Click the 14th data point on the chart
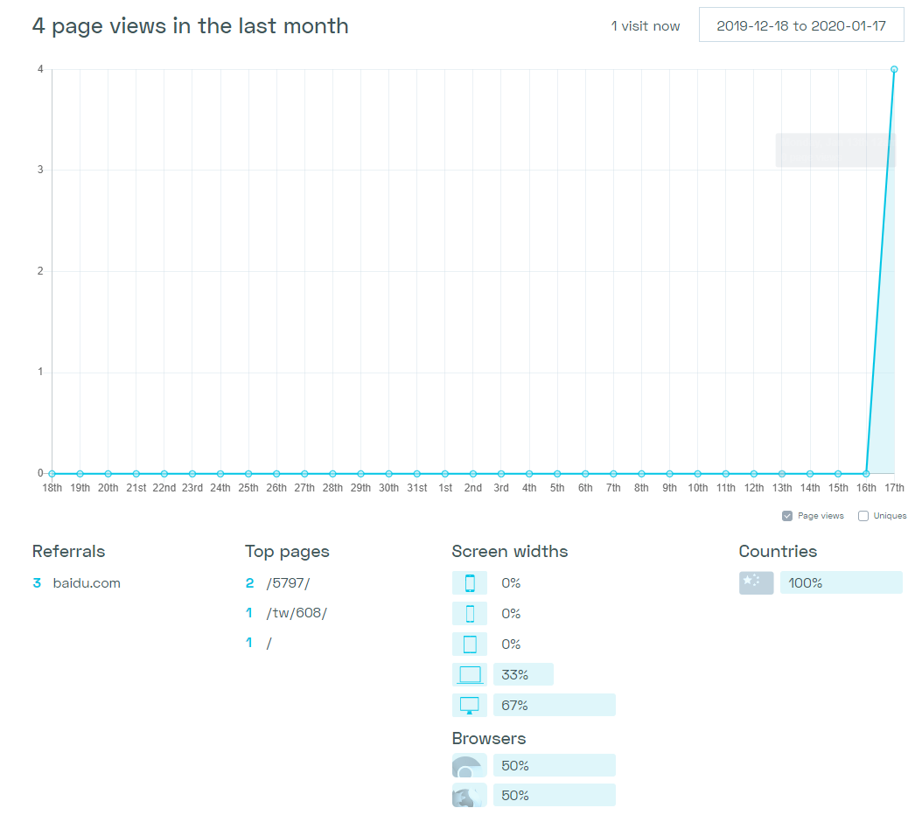 point(810,474)
